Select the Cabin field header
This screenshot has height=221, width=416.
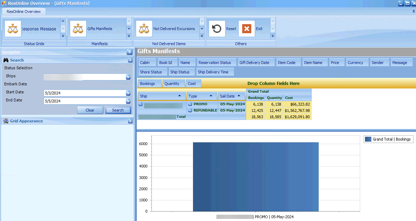click(147, 63)
